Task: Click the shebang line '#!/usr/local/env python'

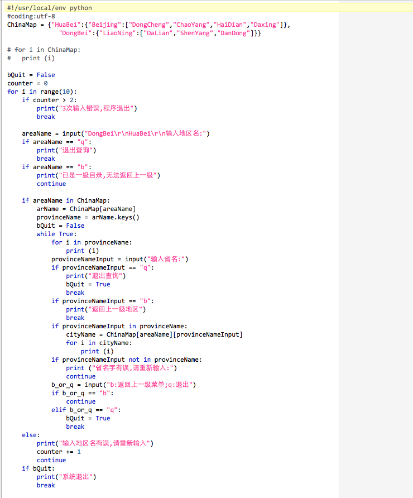Action: 50,8
